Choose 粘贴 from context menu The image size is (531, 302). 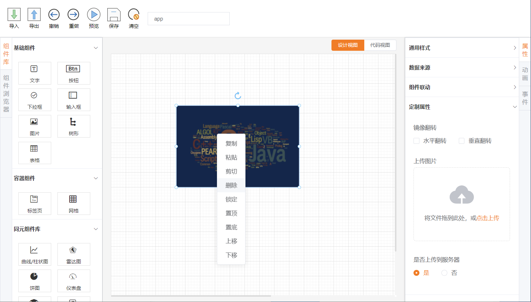click(231, 158)
